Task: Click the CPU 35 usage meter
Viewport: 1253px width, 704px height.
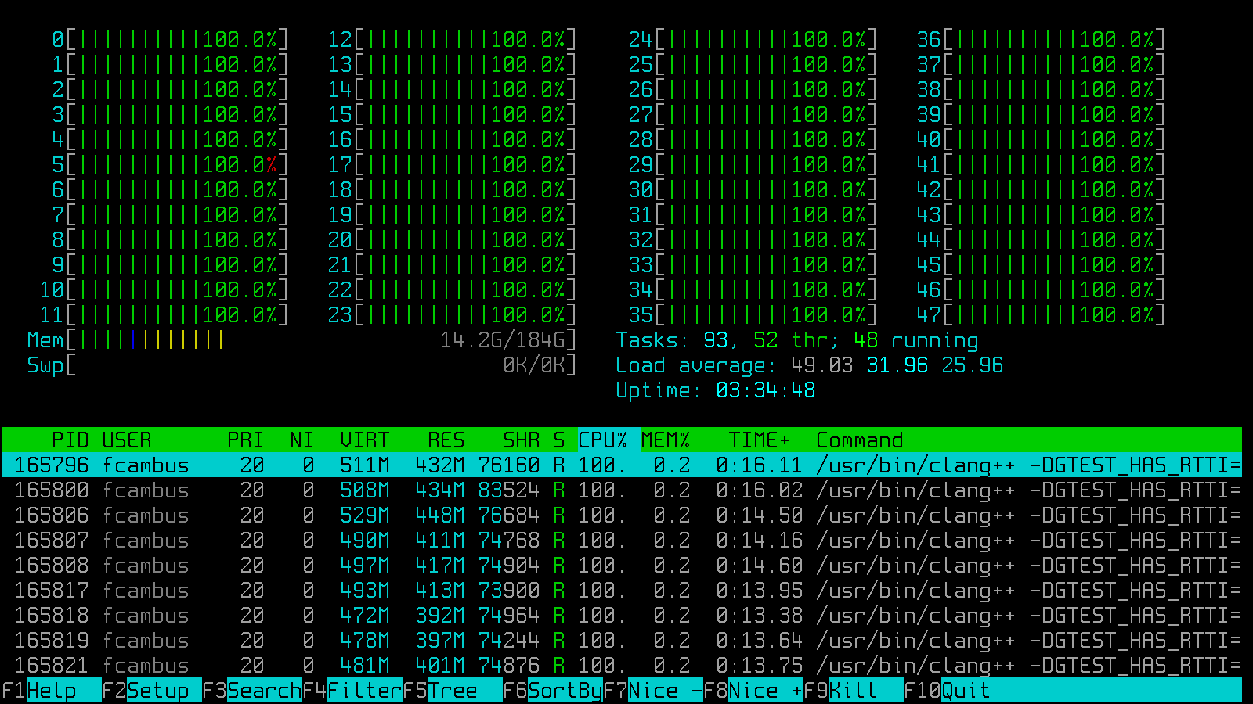Action: click(753, 315)
